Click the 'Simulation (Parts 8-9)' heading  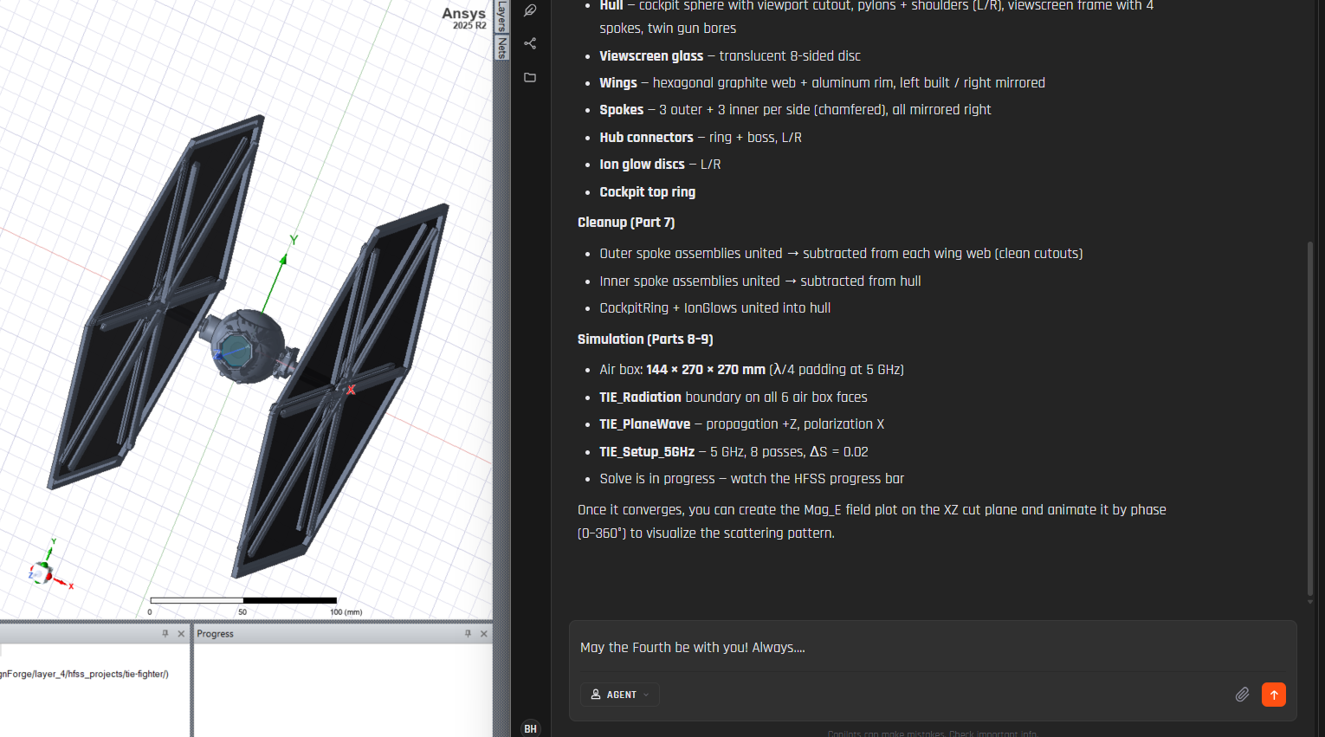645,339
